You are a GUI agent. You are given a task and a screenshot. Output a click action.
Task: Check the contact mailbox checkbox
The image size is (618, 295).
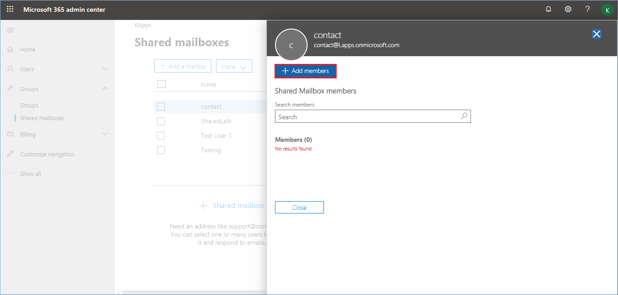[x=161, y=106]
